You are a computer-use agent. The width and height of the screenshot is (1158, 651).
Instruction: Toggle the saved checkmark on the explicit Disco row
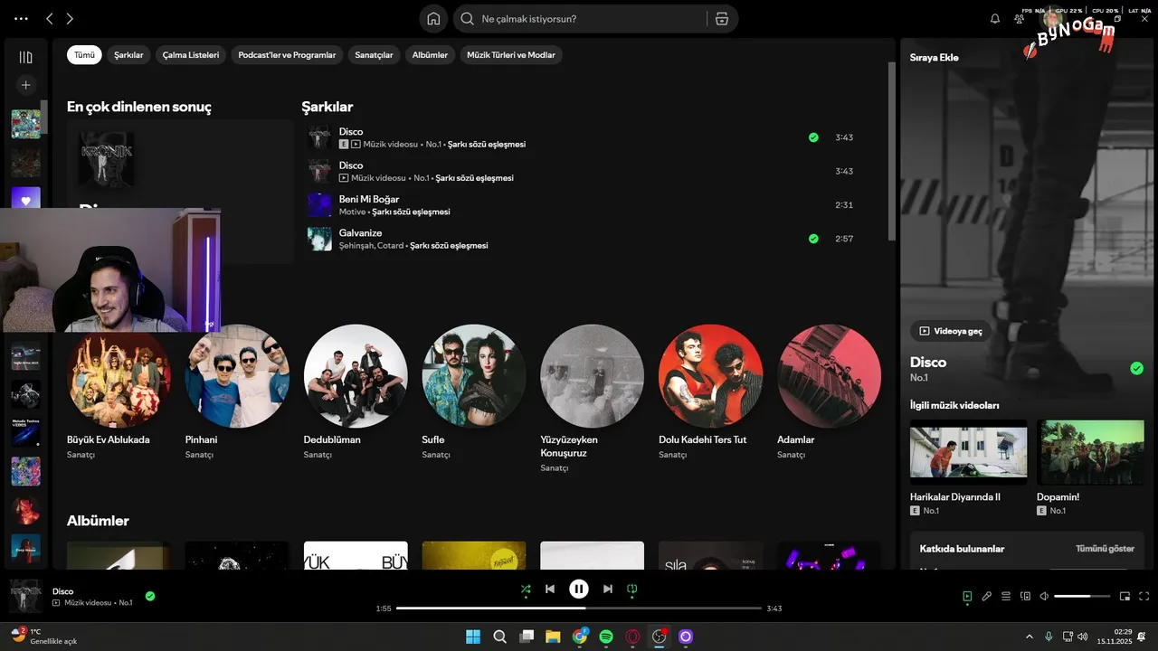(x=813, y=137)
